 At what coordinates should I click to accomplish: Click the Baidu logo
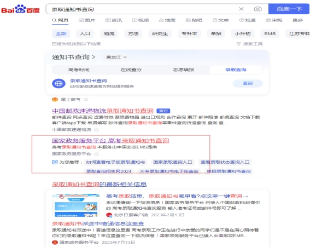20,9
